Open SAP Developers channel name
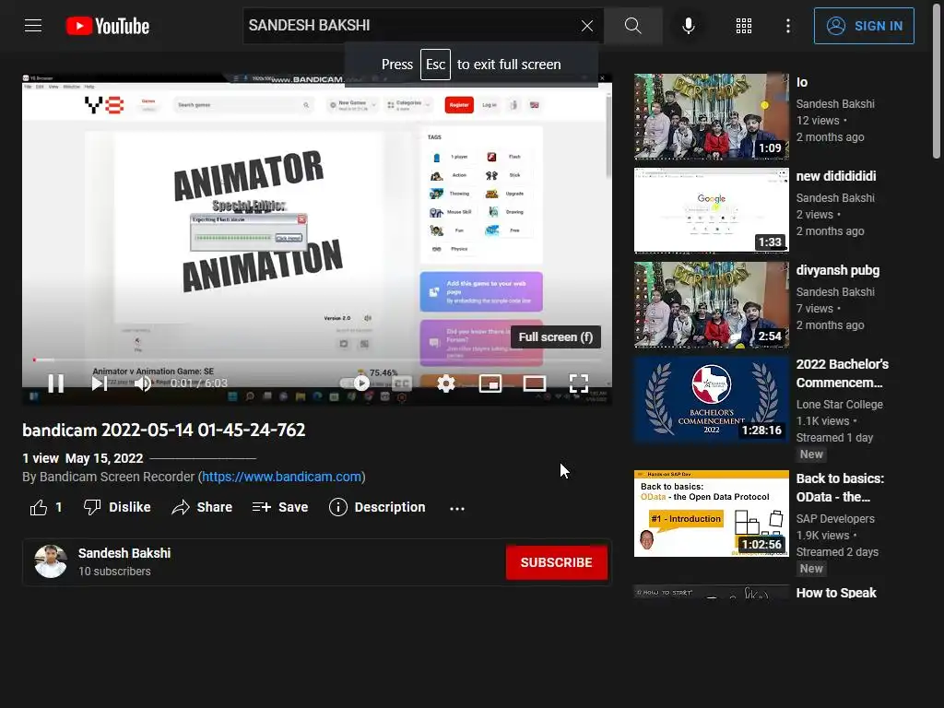 click(835, 519)
